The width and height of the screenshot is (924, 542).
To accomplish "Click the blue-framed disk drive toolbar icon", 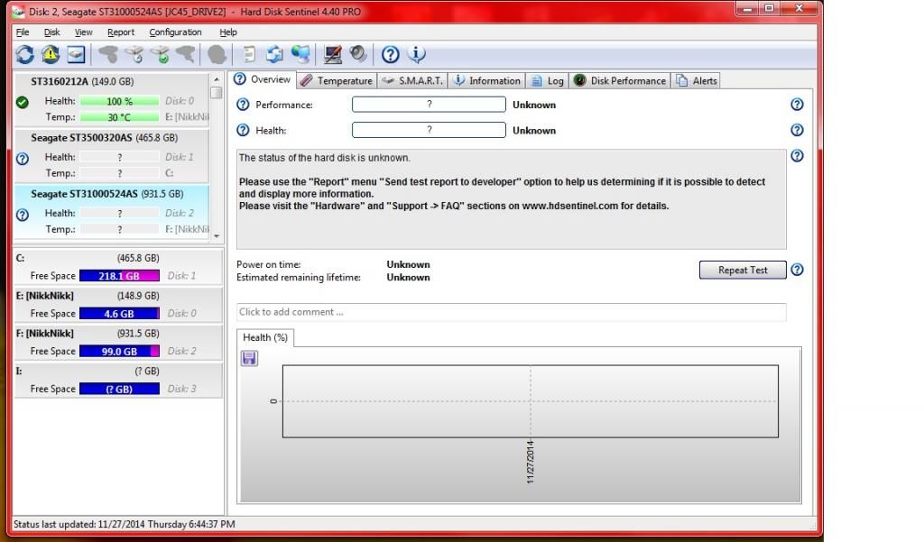I will click(76, 55).
